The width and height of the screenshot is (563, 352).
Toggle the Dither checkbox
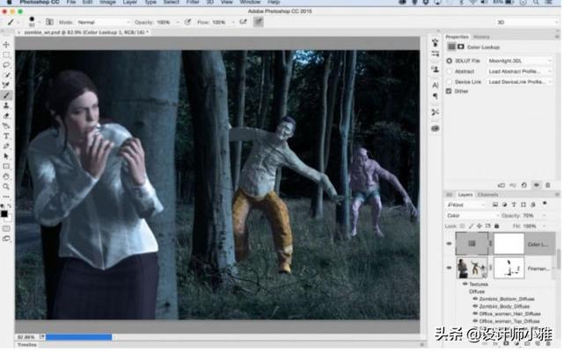pyautogui.click(x=450, y=91)
